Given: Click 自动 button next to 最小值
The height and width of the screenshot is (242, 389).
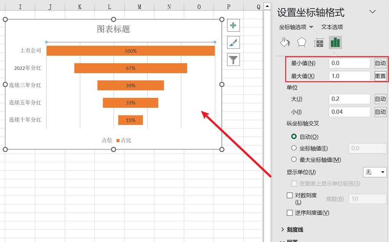Looking at the screenshot, I should (380, 63).
